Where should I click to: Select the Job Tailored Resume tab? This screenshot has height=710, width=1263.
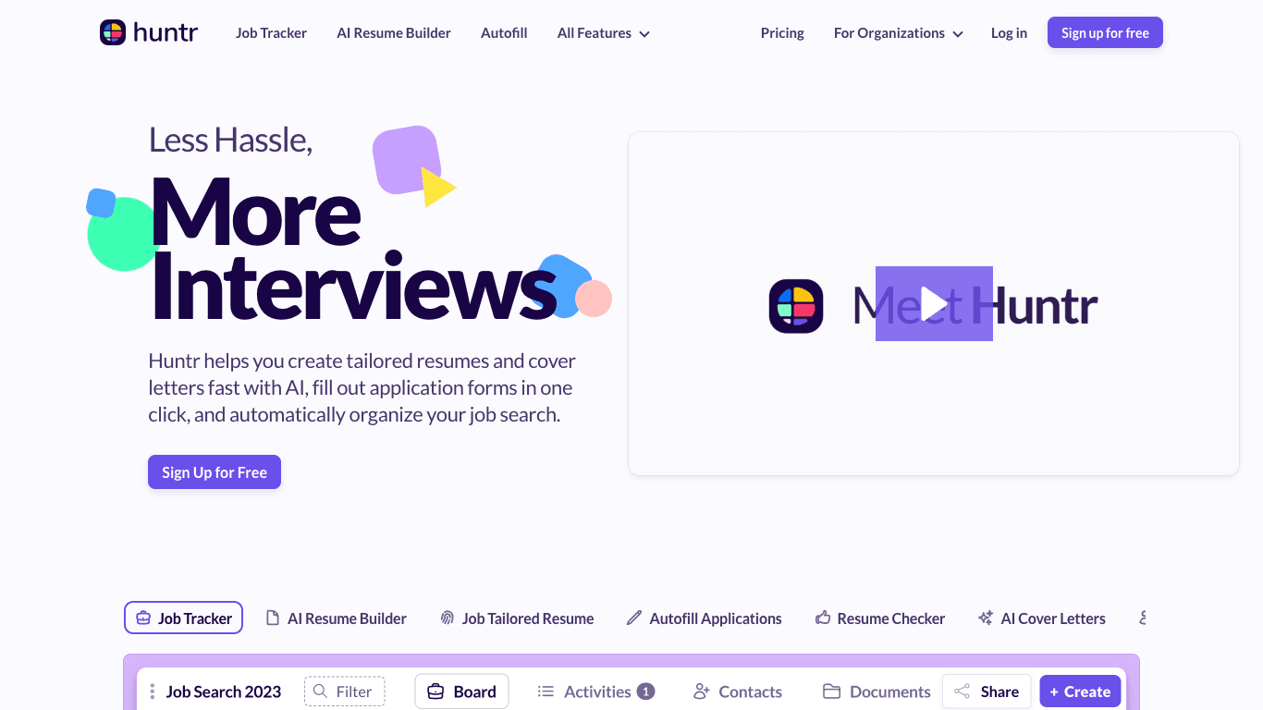coord(517,618)
